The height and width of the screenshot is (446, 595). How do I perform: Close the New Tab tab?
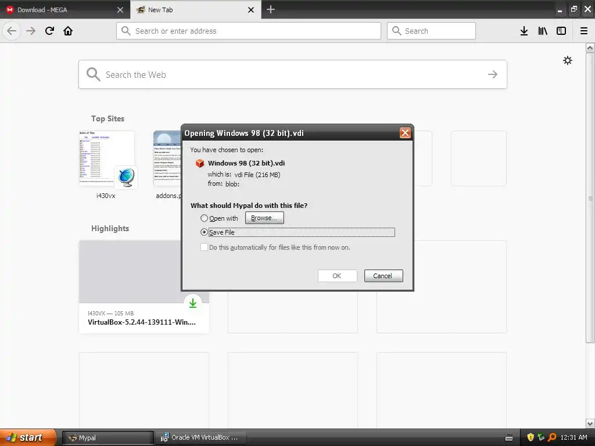pos(251,10)
